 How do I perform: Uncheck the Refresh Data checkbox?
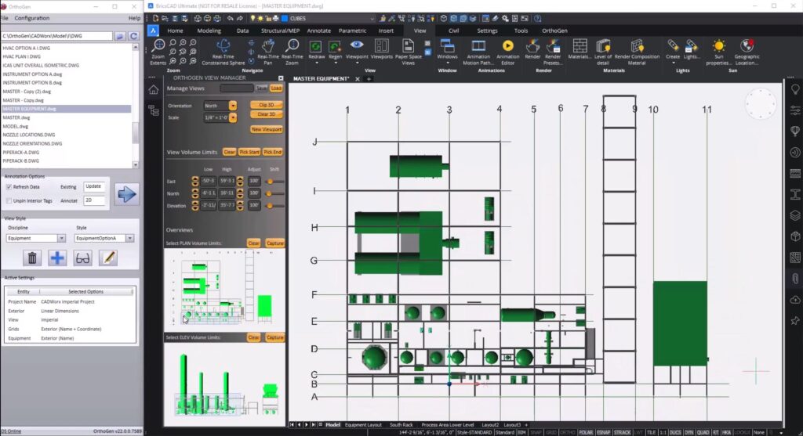tap(9, 187)
